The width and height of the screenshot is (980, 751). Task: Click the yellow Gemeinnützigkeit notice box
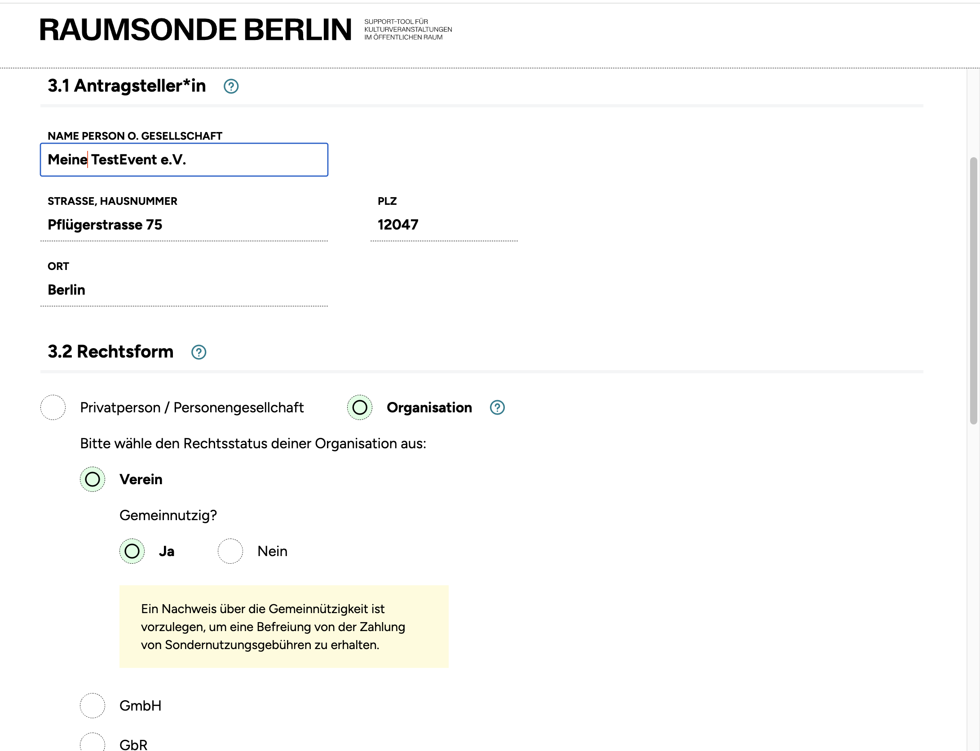(284, 627)
